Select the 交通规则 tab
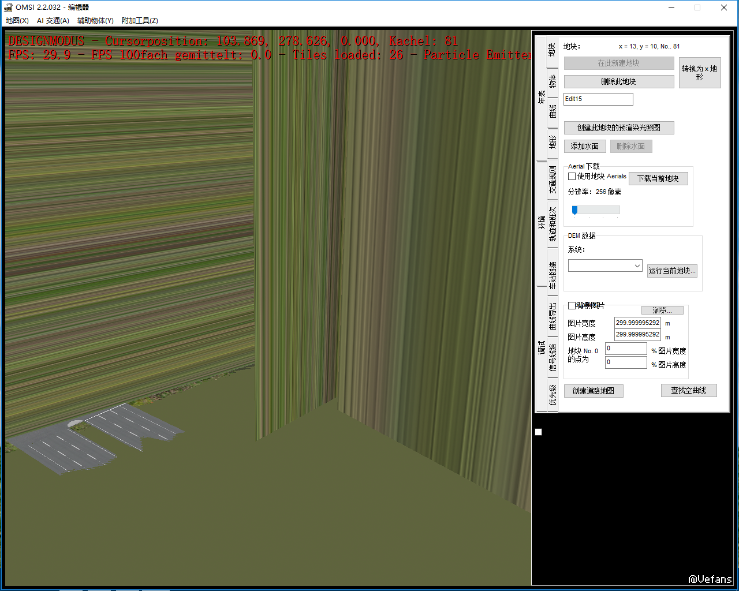The image size is (739, 591). (553, 180)
